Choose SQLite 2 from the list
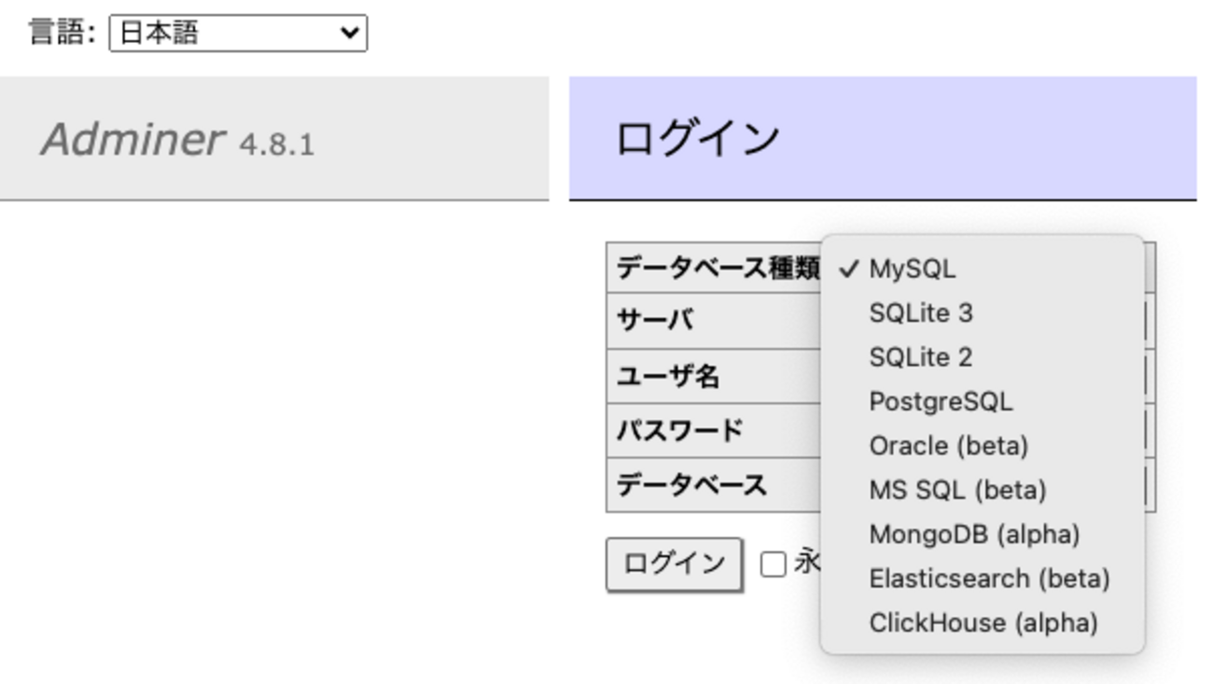The image size is (1213, 684). [982, 357]
